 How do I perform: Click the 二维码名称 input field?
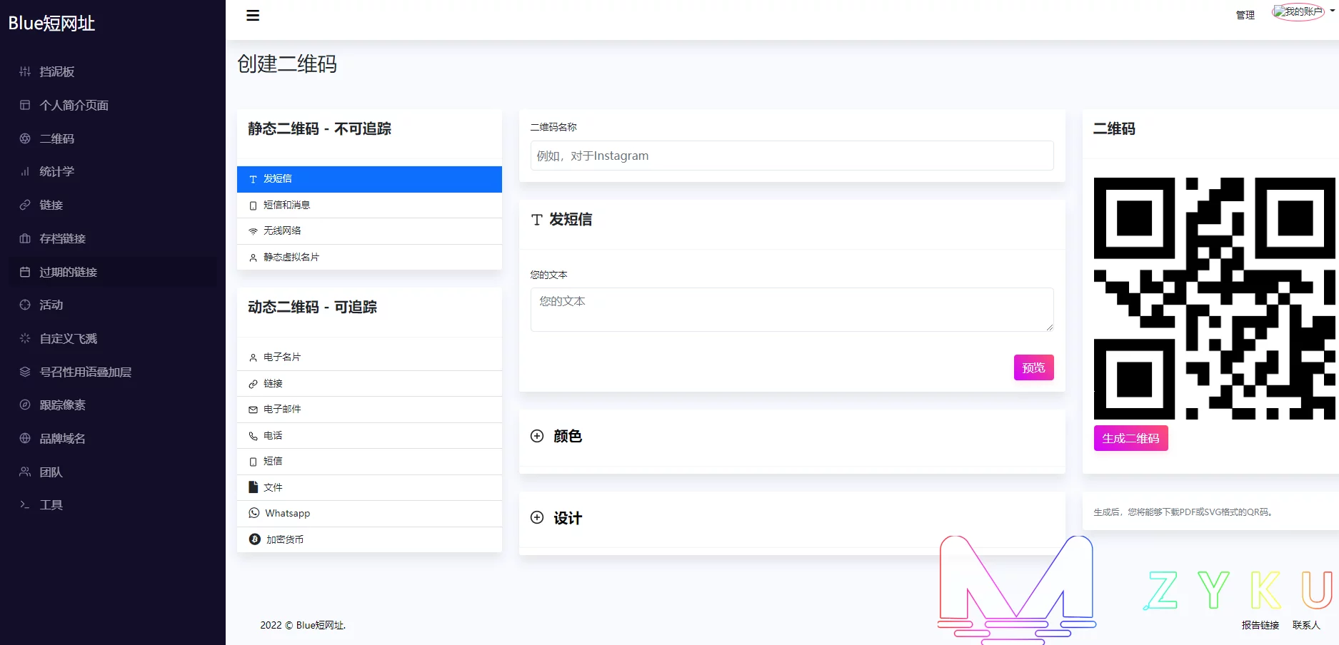[791, 156]
